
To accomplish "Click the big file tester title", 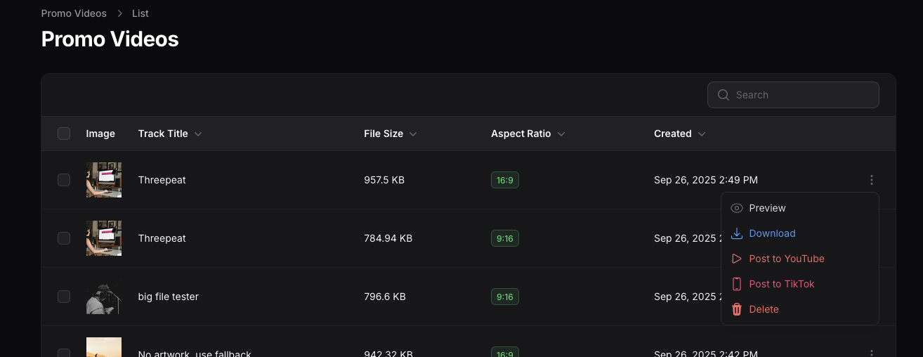I will click(169, 297).
